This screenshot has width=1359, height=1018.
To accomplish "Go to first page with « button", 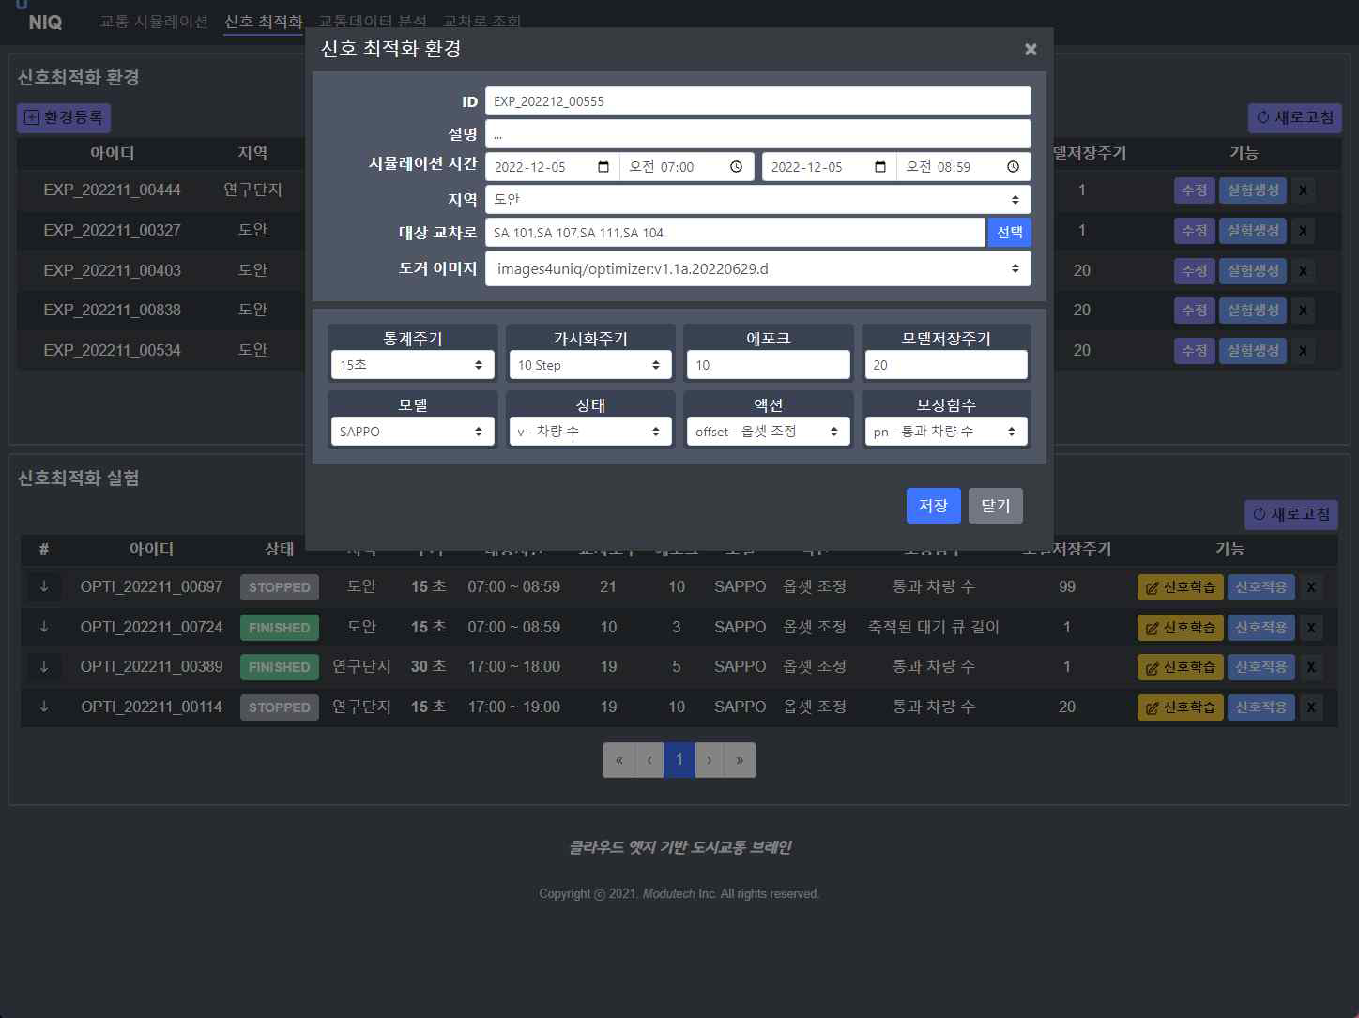I will [619, 760].
